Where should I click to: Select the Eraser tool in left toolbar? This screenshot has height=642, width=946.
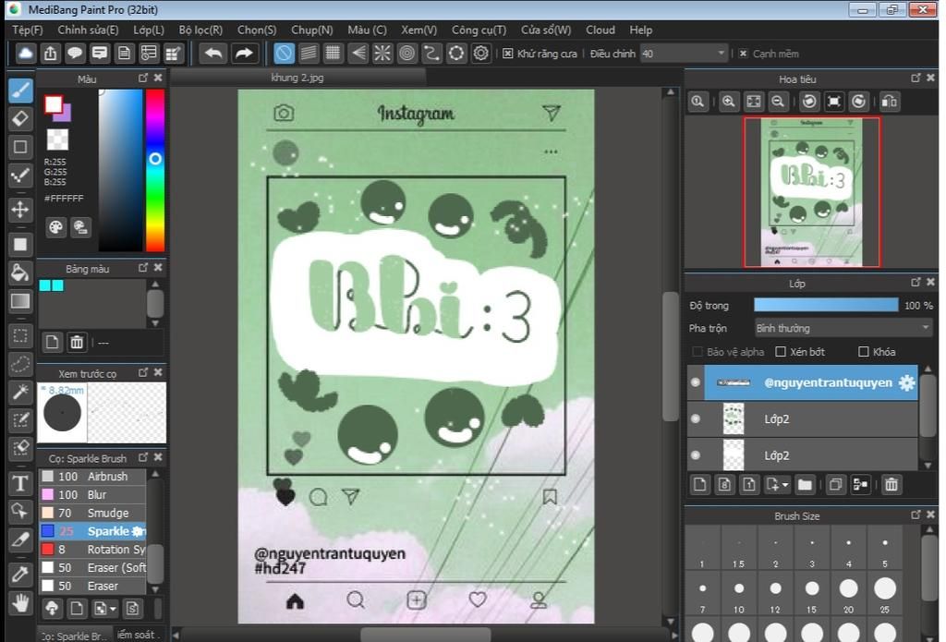click(x=20, y=119)
